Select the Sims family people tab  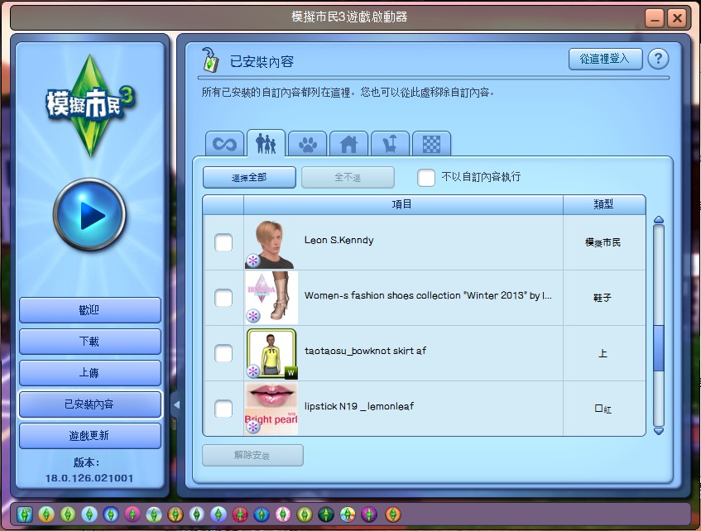coord(266,143)
